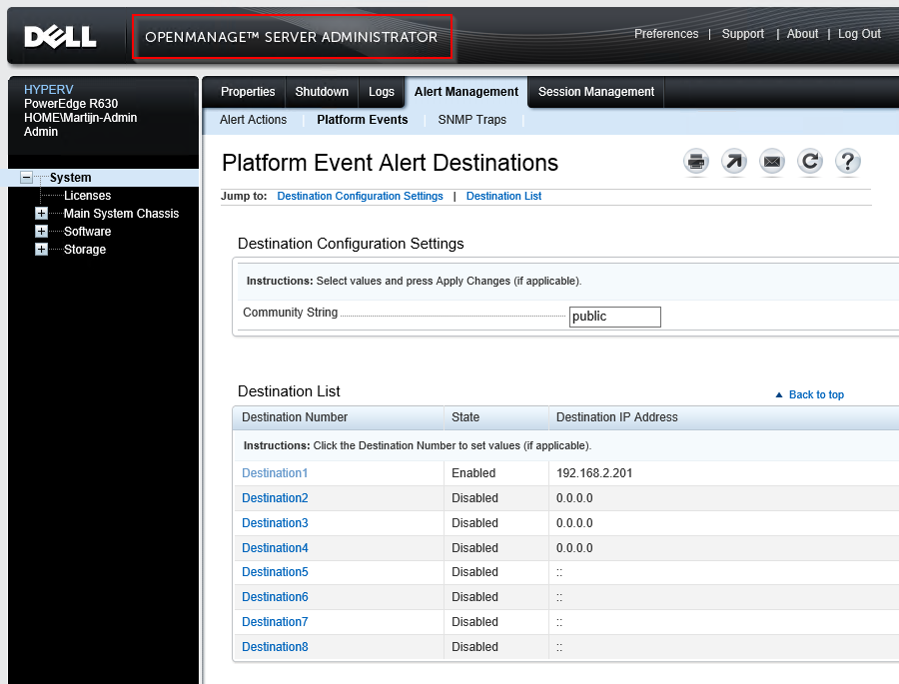Jump to Destination Configuration Settings
This screenshot has height=684, width=899.
coord(360,196)
